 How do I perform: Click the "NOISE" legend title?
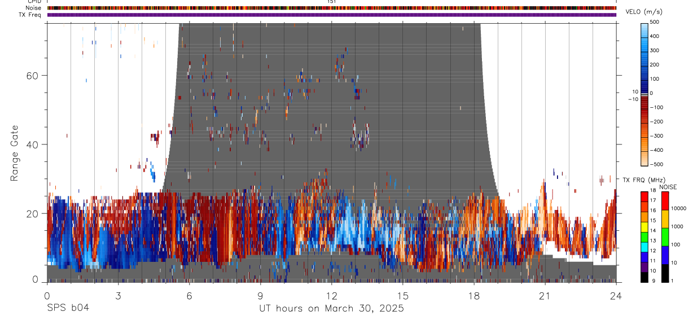[668, 187]
